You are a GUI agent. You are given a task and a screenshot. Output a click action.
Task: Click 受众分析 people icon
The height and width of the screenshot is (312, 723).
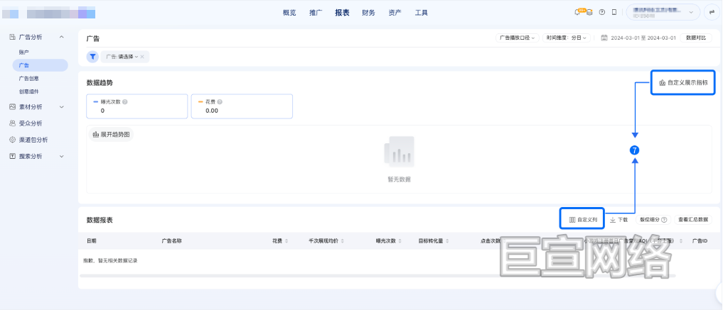[13, 123]
